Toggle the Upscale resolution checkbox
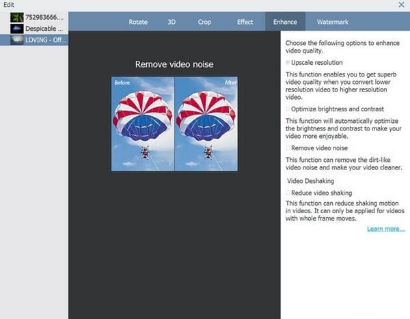410x319 pixels. (x=288, y=62)
